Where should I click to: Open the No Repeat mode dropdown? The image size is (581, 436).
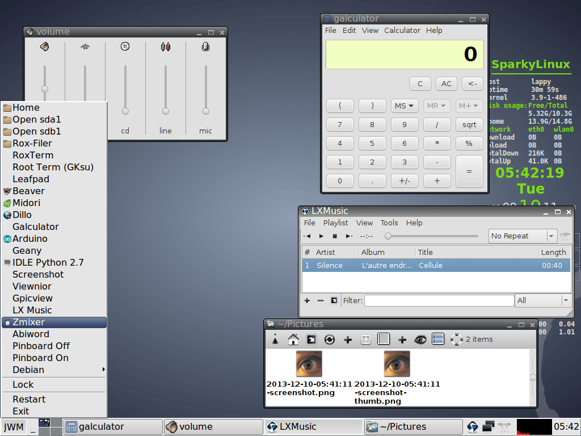pos(522,236)
